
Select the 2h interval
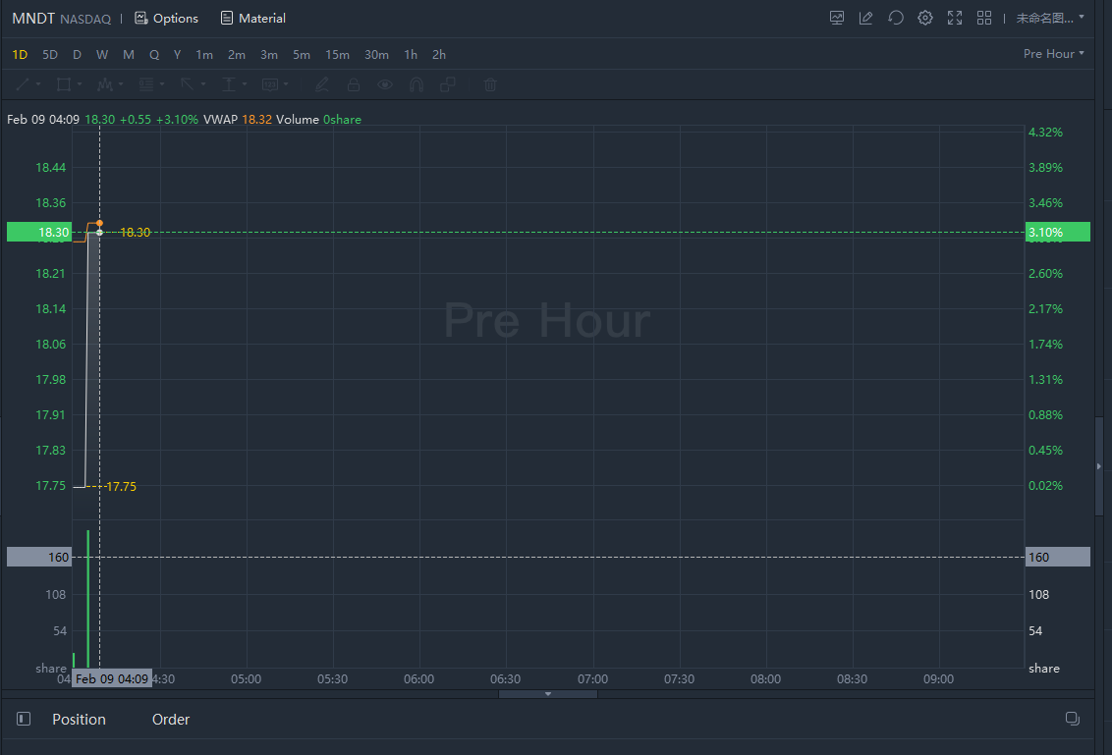pyautogui.click(x=439, y=55)
